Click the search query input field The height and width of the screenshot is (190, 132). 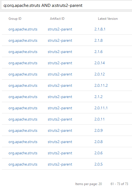pos(67,5)
